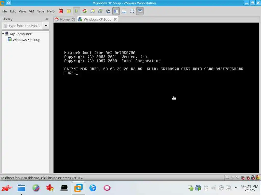Switch to the Home tab

click(65, 19)
